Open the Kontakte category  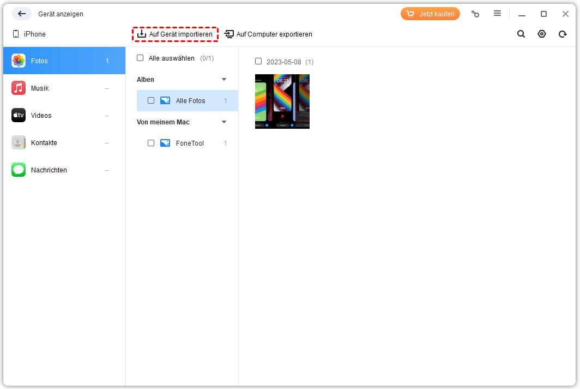point(44,143)
